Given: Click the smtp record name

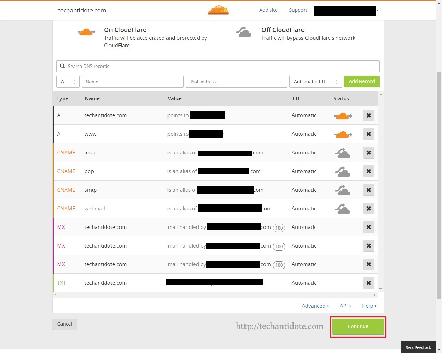Looking at the screenshot, I should point(90,190).
